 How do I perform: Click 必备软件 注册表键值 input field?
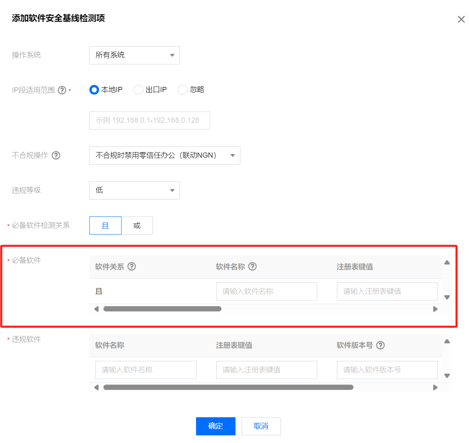pyautogui.click(x=387, y=291)
